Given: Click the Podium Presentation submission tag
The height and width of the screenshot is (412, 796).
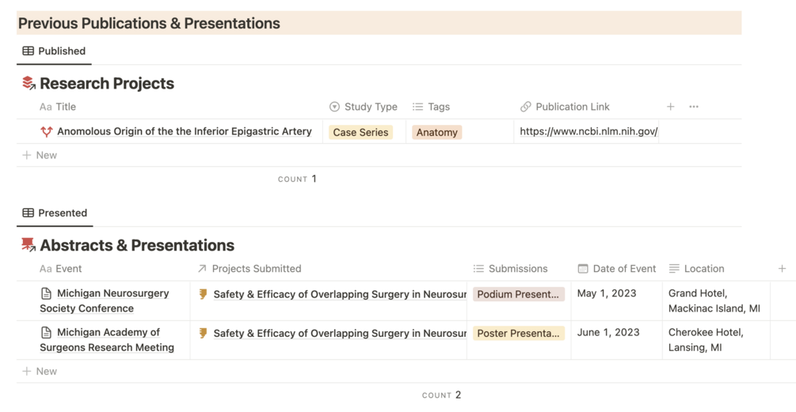Looking at the screenshot, I should click(x=518, y=294).
